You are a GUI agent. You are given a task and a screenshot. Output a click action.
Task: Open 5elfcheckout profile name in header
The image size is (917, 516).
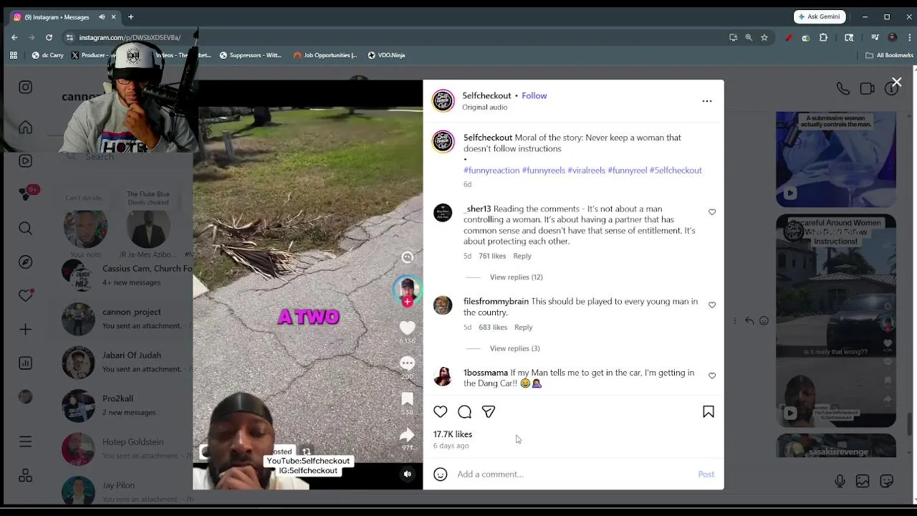(x=486, y=95)
